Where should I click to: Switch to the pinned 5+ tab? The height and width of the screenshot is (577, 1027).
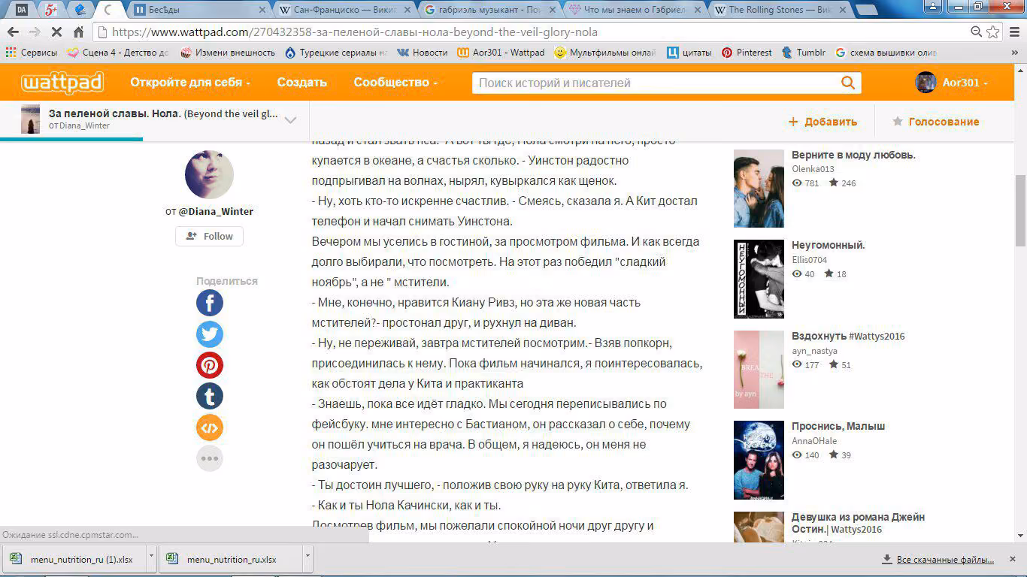click(50, 10)
